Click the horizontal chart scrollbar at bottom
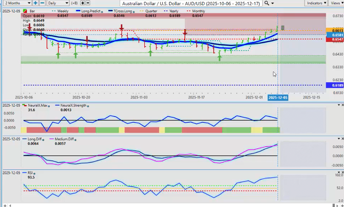Image resolution: width=344 pixels, height=207 pixels. pyautogui.click(x=173, y=205)
